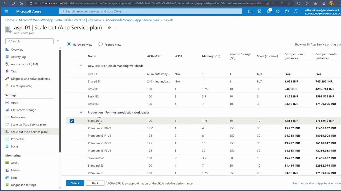Go back with the browser back arrow
Screen dimensions: 341x191
5,3
